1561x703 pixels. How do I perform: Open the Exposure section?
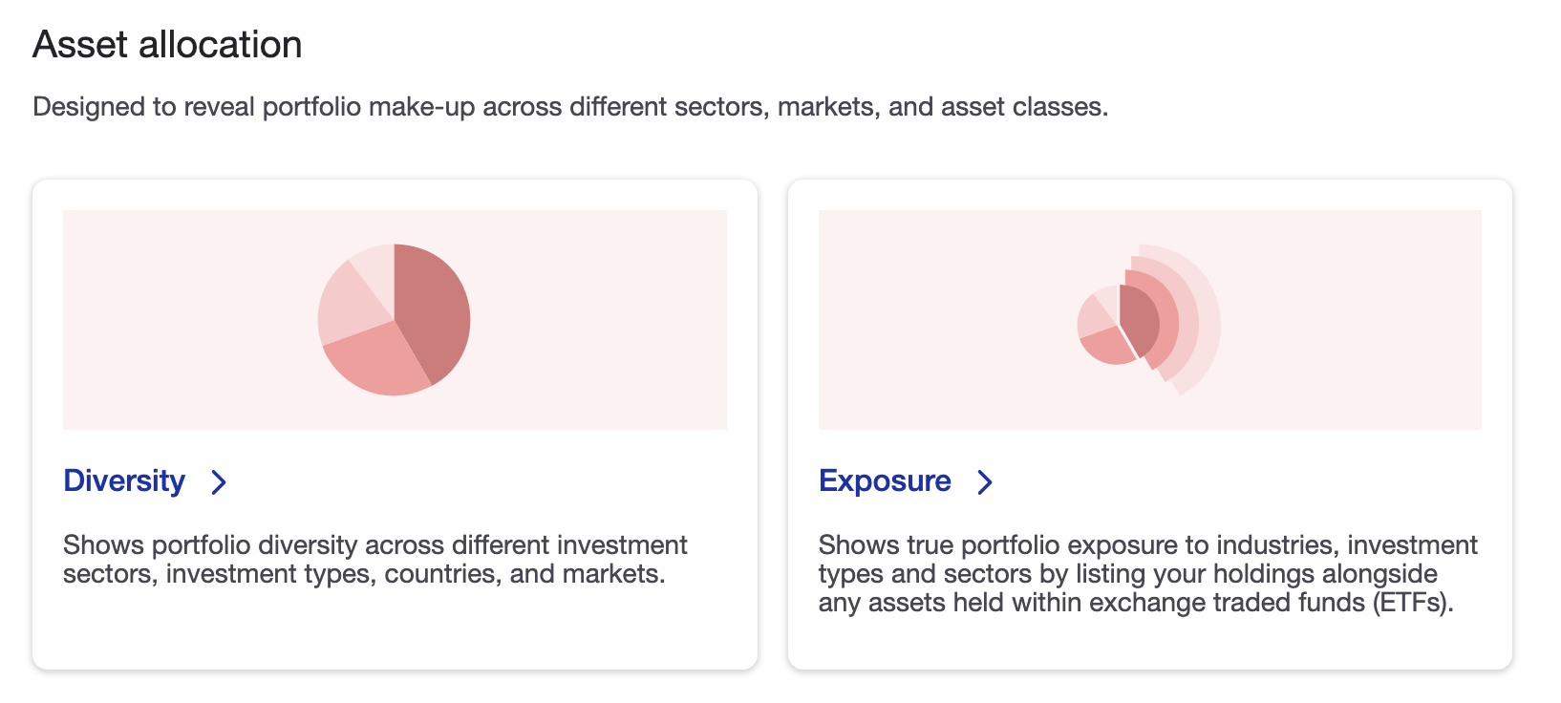coord(884,481)
